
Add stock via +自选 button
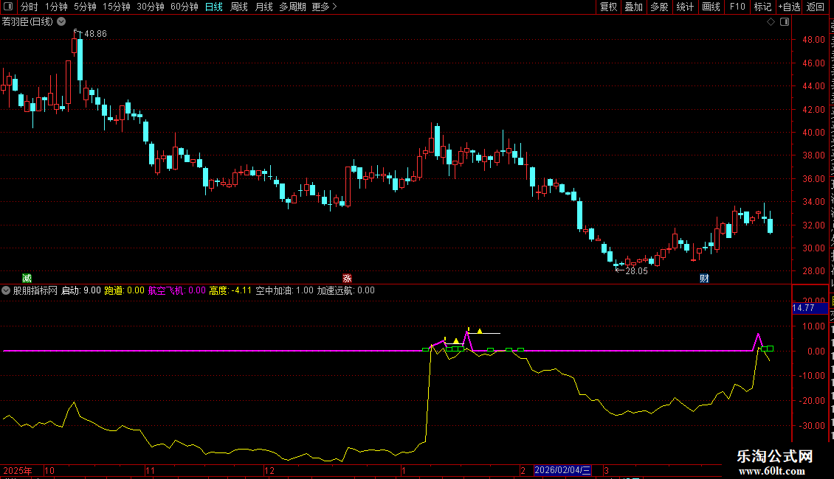click(789, 7)
